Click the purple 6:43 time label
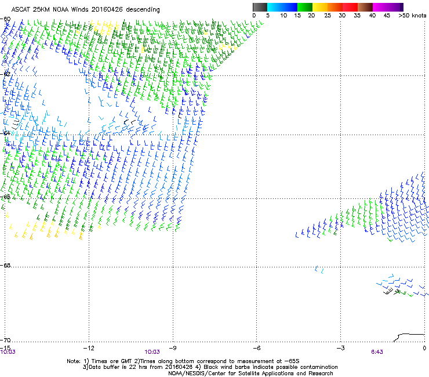The height and width of the screenshot is (377, 429). click(377, 352)
